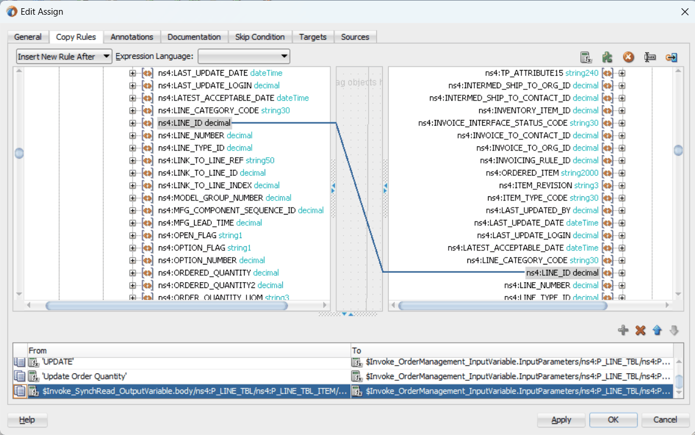695x435 pixels.
Task: Expand left ns4:LINE_CATEGORY_CODE node
Action: (x=132, y=111)
